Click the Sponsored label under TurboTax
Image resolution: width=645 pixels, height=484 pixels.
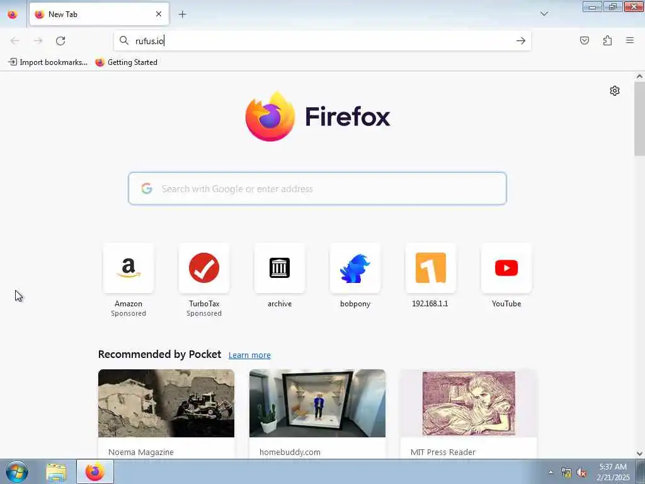point(204,314)
